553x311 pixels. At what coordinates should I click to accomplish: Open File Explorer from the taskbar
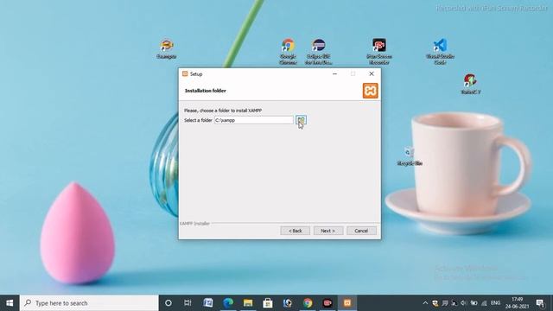tap(248, 303)
